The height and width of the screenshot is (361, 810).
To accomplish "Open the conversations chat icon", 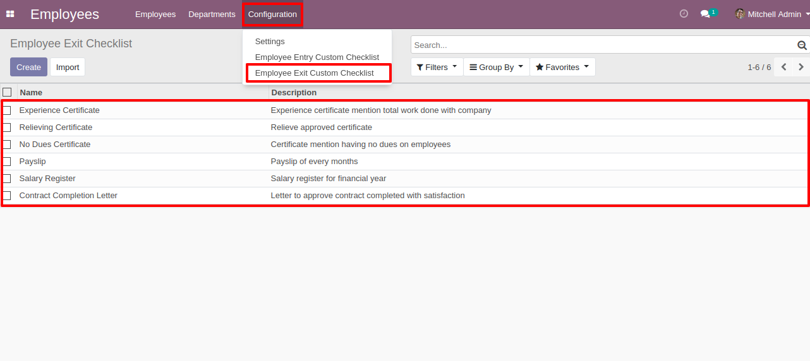I will [706, 14].
